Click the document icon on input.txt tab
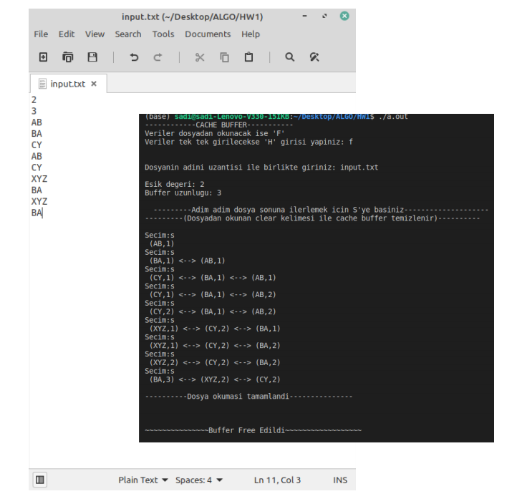 [x=42, y=84]
